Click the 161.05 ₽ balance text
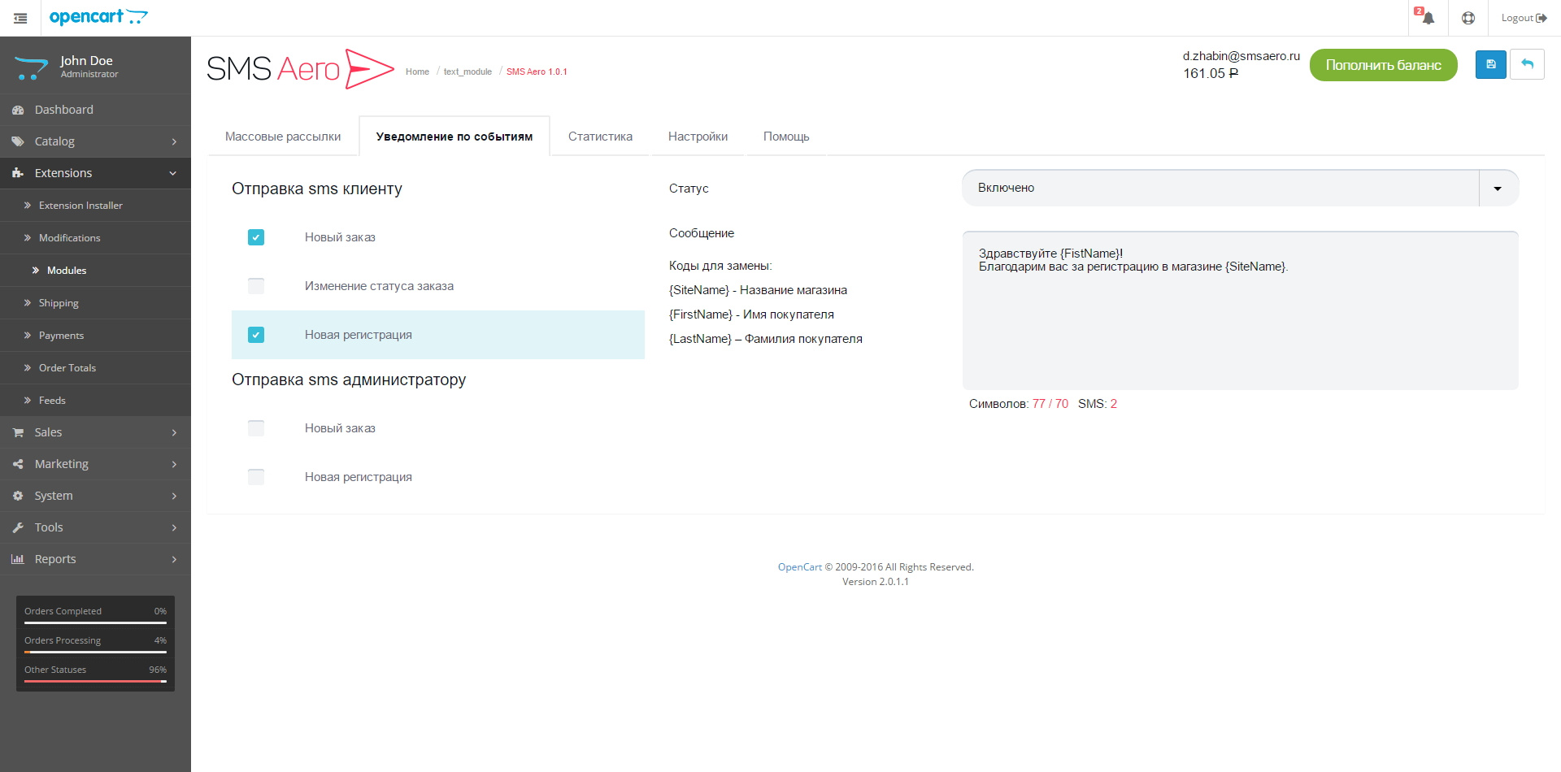 click(1211, 74)
